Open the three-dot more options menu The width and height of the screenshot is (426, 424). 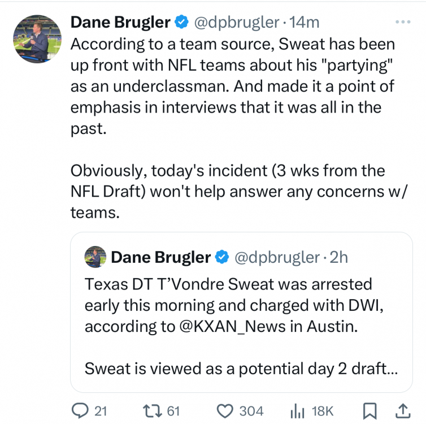tap(402, 22)
